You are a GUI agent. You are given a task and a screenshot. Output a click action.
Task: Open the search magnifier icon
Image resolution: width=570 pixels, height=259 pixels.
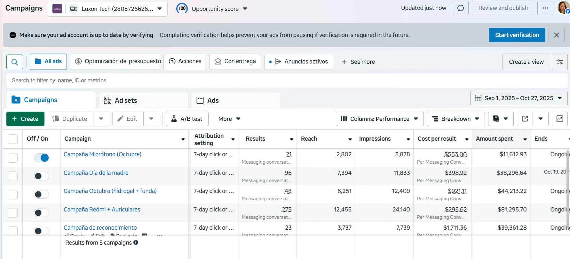tap(15, 62)
